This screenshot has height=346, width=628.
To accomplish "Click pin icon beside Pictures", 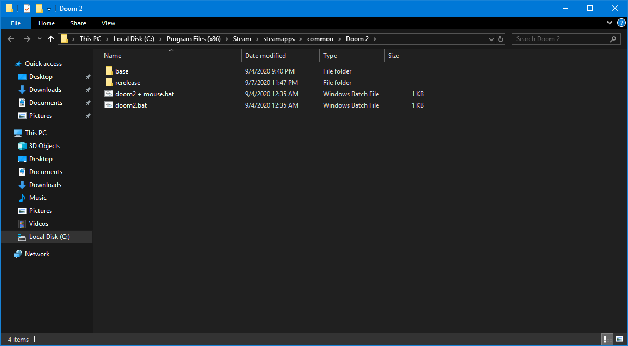I will [88, 116].
